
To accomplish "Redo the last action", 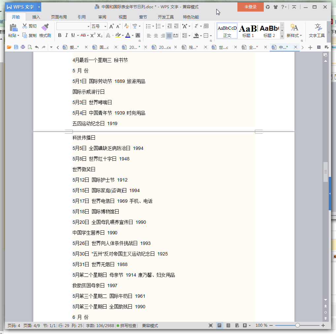I will [44, 47].
